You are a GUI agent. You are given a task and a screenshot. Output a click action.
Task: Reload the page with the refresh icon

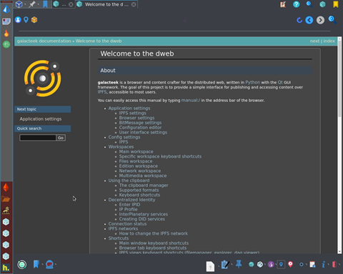[299, 20]
